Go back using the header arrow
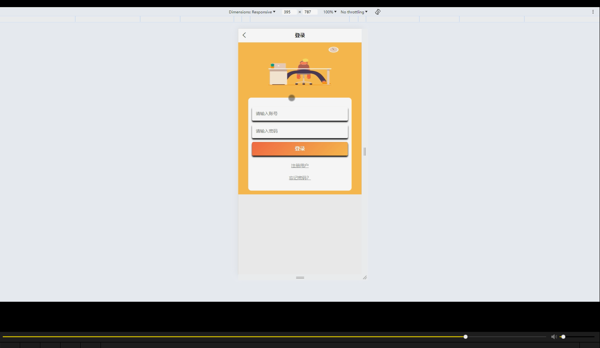Viewport: 600px width, 348px height. coord(244,35)
